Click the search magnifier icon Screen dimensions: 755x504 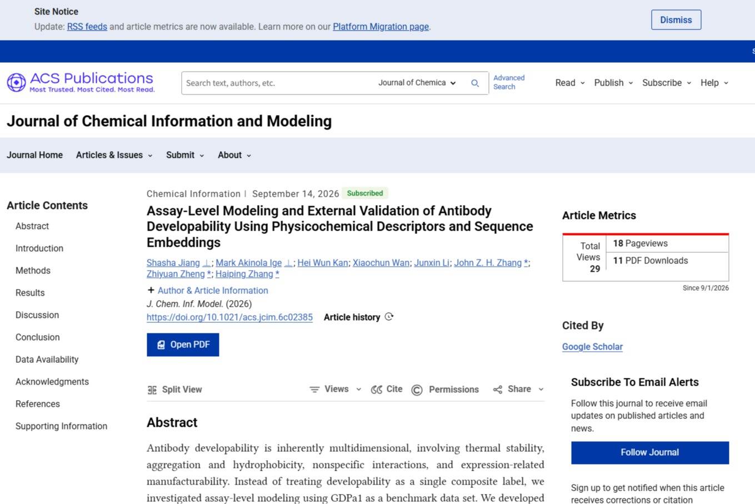click(x=475, y=83)
